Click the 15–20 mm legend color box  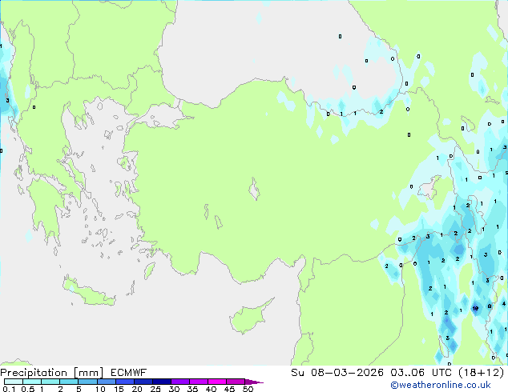[x=125, y=382]
